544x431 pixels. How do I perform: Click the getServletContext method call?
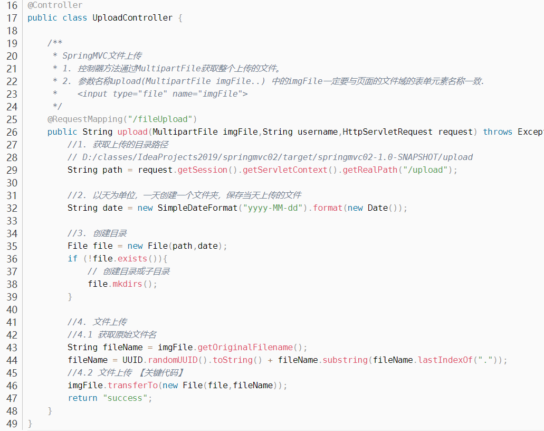tap(285, 170)
